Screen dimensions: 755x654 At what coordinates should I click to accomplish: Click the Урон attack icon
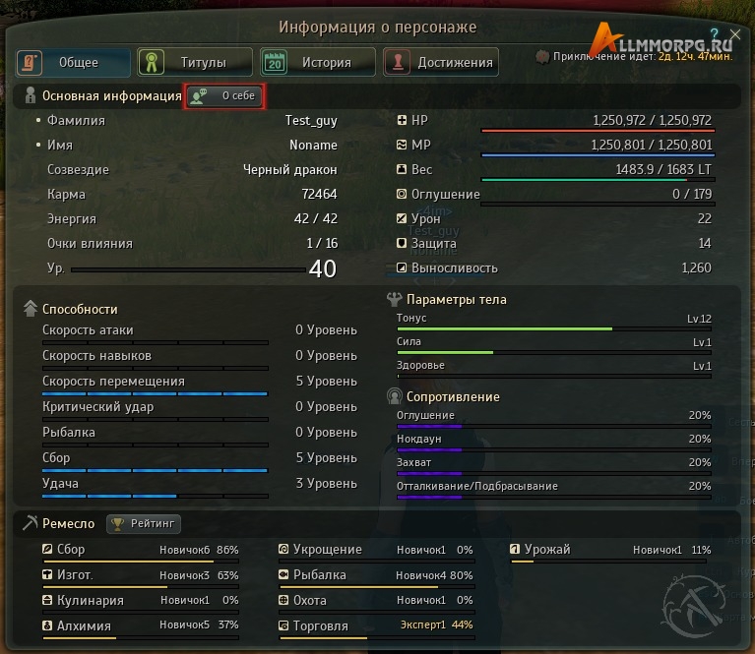click(402, 218)
